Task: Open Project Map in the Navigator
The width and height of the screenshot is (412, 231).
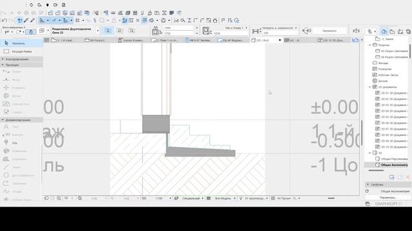Action: point(384,31)
